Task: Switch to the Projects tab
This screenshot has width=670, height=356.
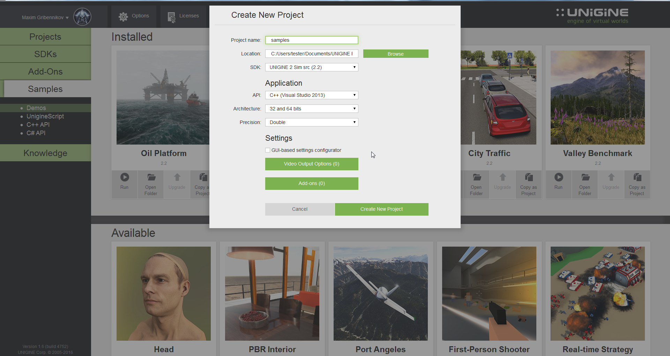Action: 45,37
